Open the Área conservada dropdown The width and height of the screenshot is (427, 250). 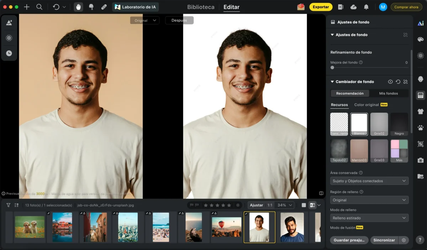[369, 181]
